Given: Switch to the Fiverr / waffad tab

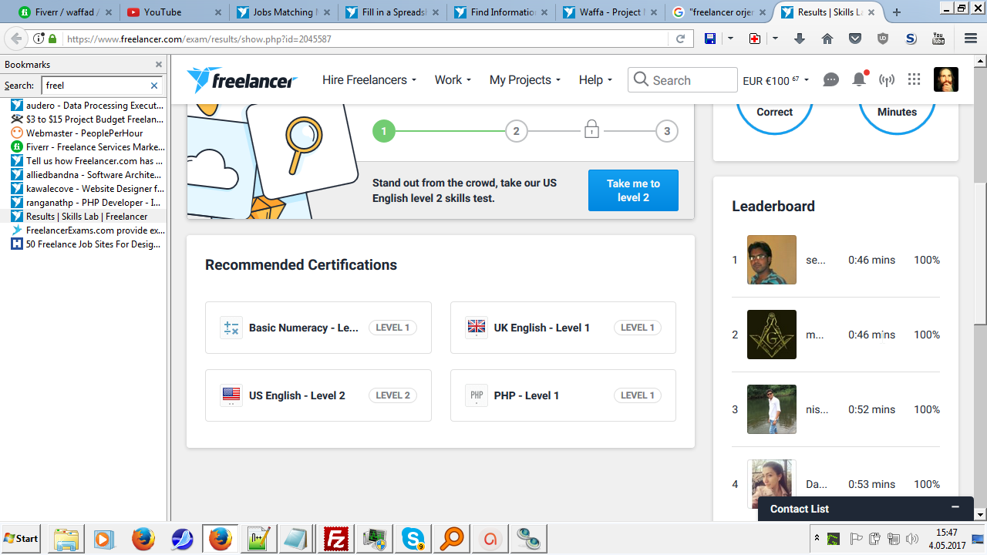Looking at the screenshot, I should pyautogui.click(x=65, y=12).
